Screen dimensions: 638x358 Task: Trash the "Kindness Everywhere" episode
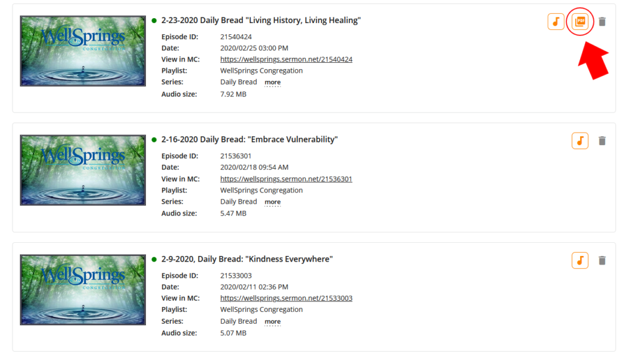[x=602, y=260]
